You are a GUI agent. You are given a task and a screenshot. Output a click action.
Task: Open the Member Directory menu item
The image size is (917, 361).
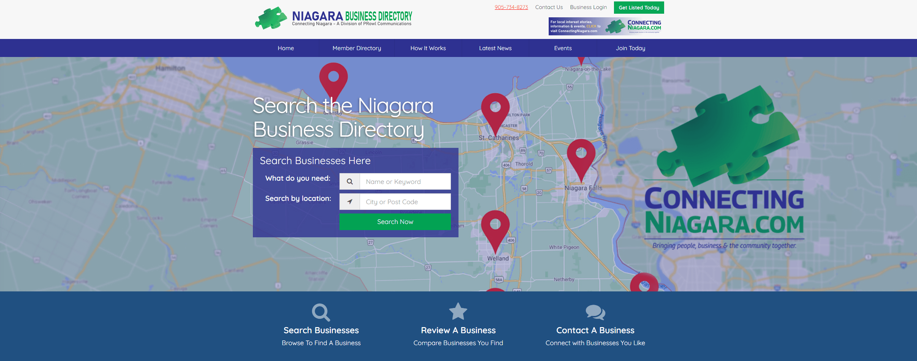point(357,48)
